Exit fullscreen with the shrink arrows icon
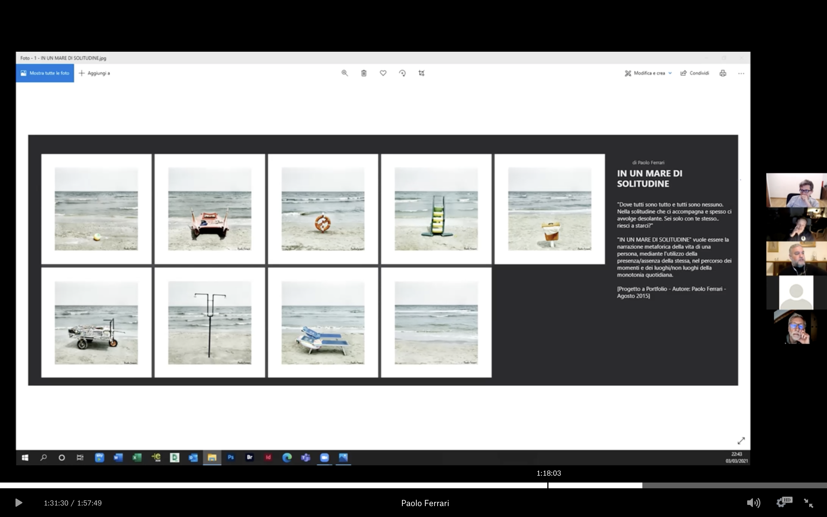The height and width of the screenshot is (517, 827). [808, 503]
